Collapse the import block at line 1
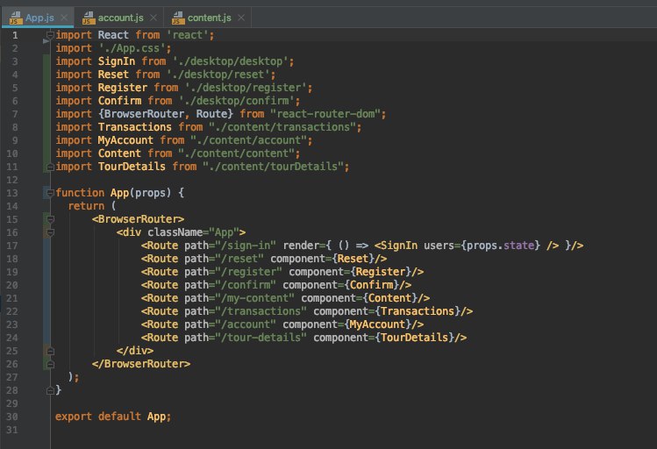This screenshot has height=449, width=657. pyautogui.click(x=50, y=35)
